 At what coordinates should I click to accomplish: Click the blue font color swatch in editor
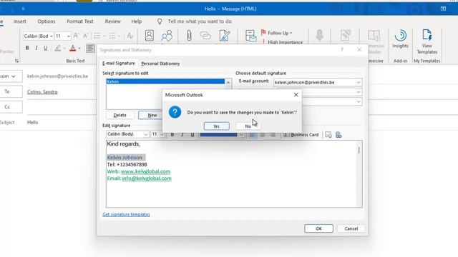(218, 135)
